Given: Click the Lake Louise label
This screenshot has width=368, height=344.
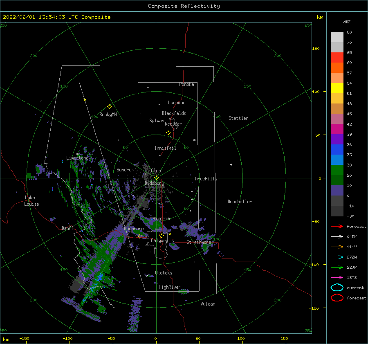Looking at the screenshot, I should click(31, 201).
